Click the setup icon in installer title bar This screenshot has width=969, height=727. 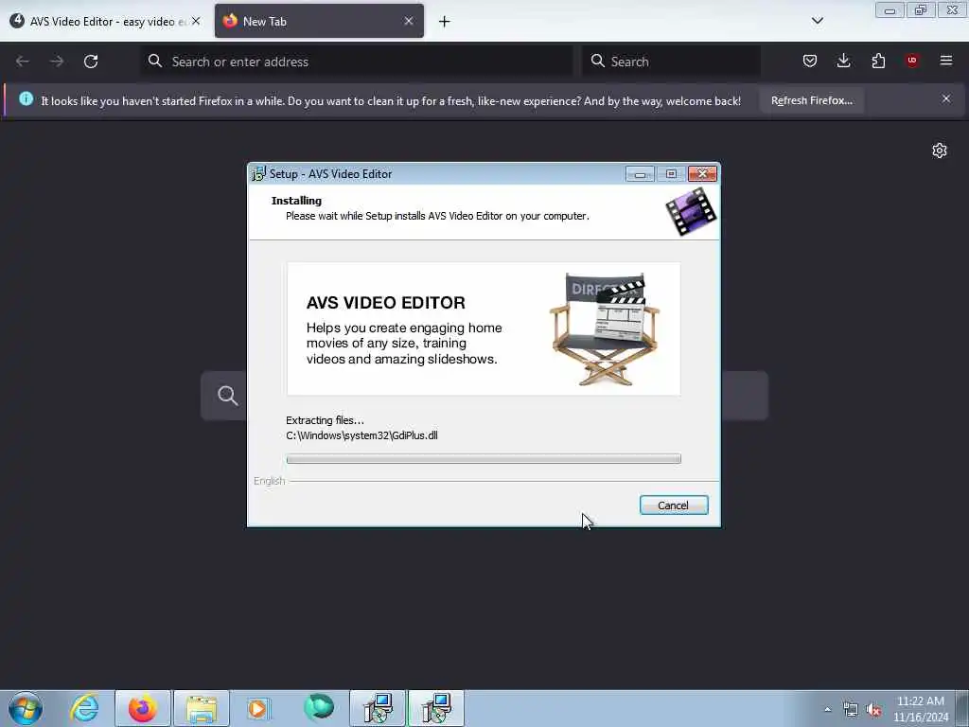[x=258, y=174]
